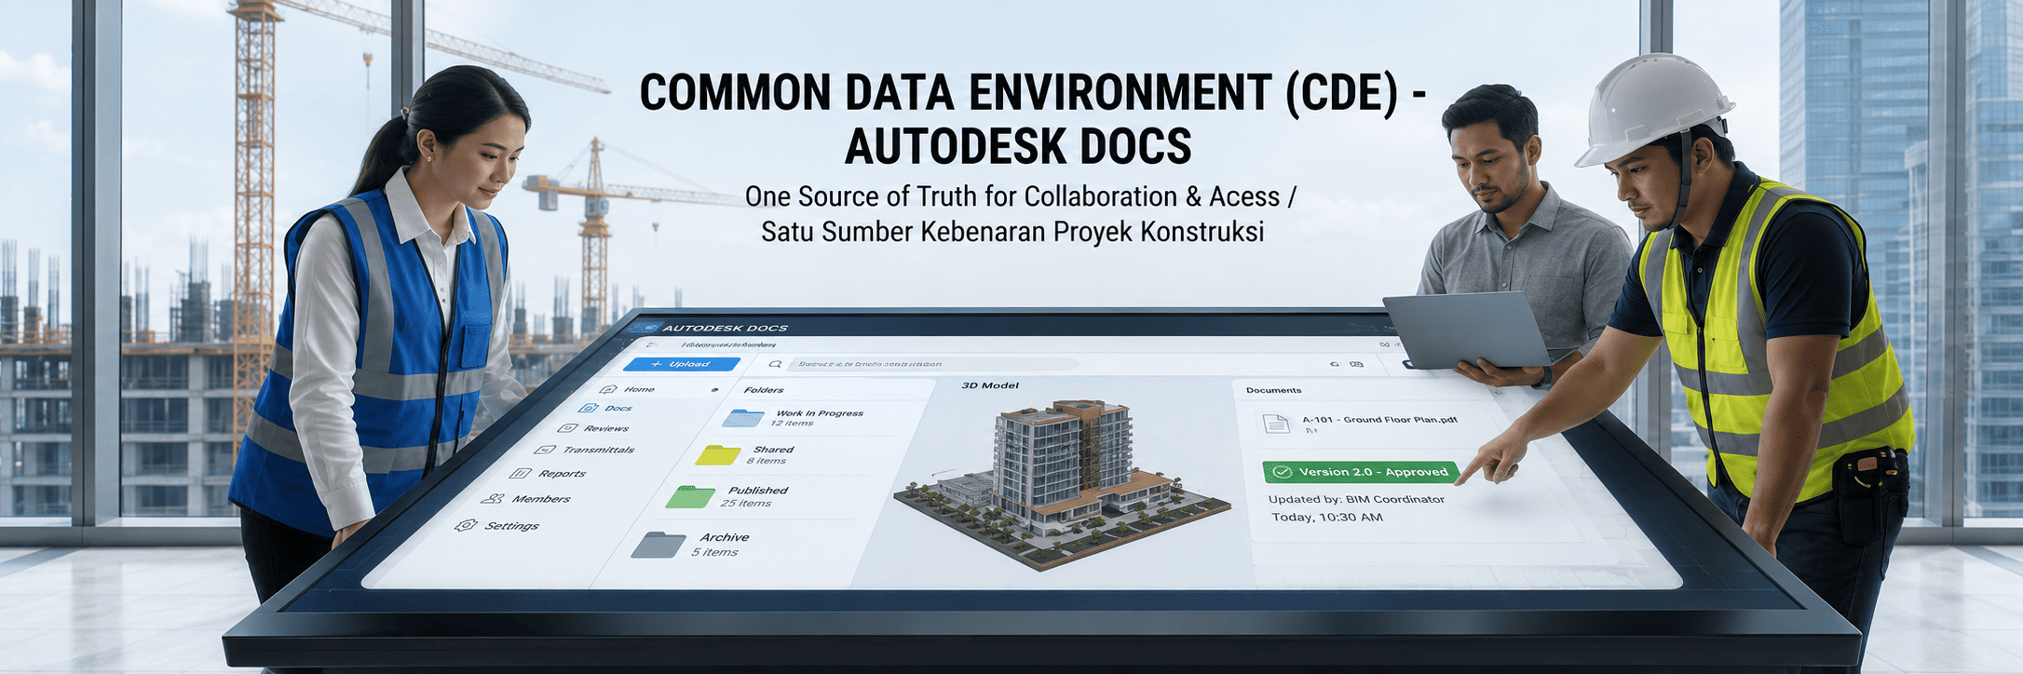Click the Transmittals envelope icon

pyautogui.click(x=545, y=450)
